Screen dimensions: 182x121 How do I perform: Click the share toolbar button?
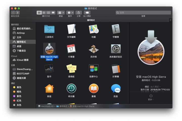click(x=79, y=13)
